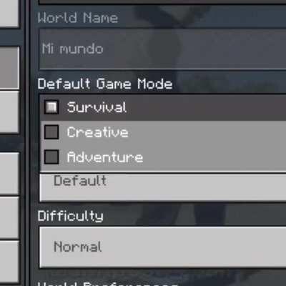Choose the Adventure text option

click(x=105, y=157)
